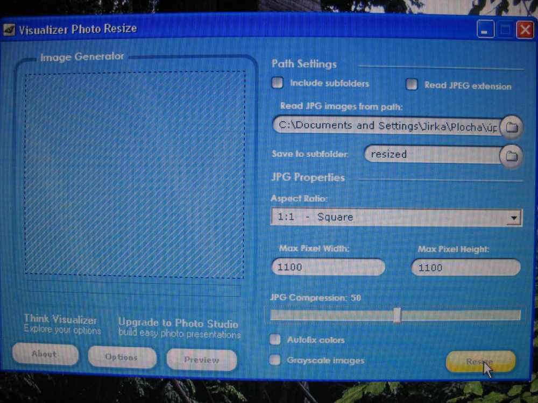Enable the Autofix colors option
This screenshot has width=538, height=403.
[x=275, y=340]
